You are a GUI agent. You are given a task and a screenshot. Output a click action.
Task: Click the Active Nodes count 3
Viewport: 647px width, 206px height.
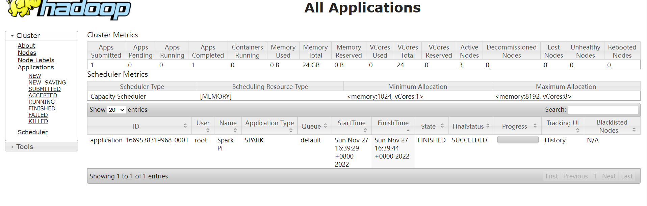pyautogui.click(x=461, y=65)
